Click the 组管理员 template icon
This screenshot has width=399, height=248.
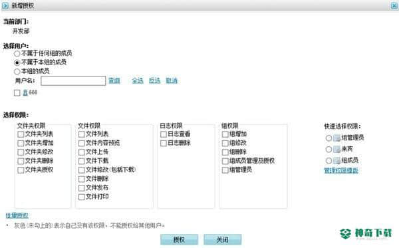pos(336,138)
